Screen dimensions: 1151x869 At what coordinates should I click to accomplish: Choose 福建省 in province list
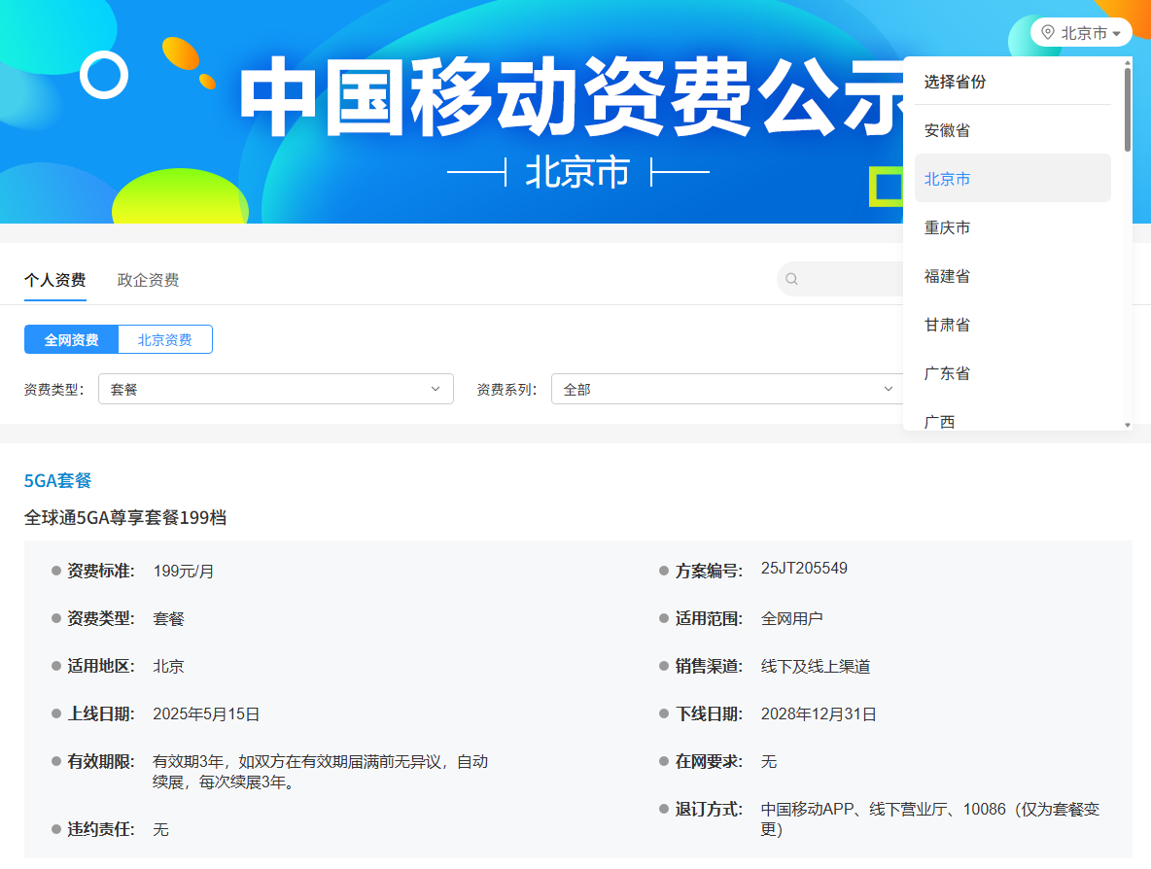(x=947, y=276)
